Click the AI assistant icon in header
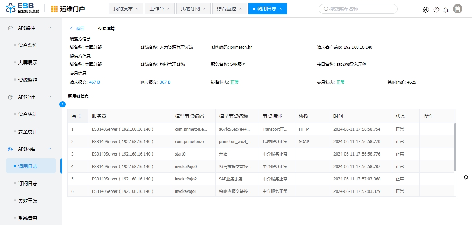The width and height of the screenshot is (472, 225). coord(426,10)
